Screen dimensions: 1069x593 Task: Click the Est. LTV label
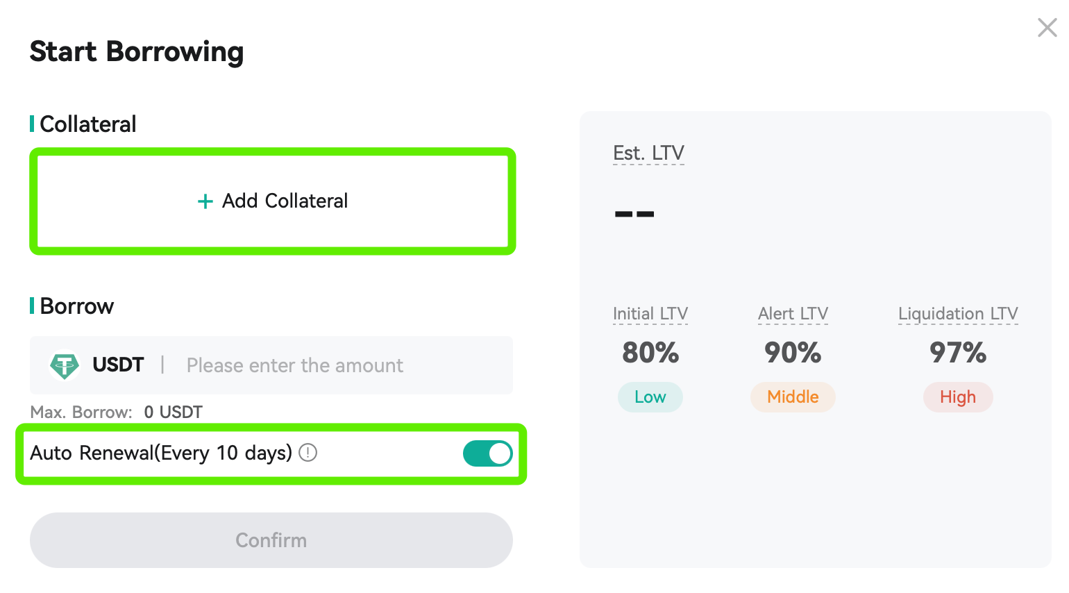coord(648,153)
